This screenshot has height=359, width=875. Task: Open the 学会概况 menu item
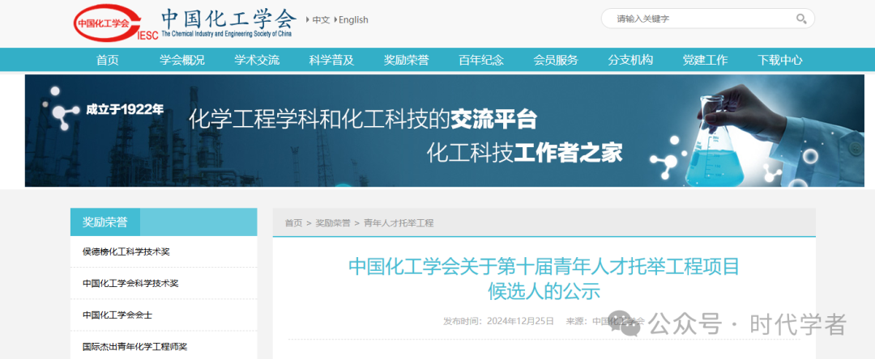[182, 60]
